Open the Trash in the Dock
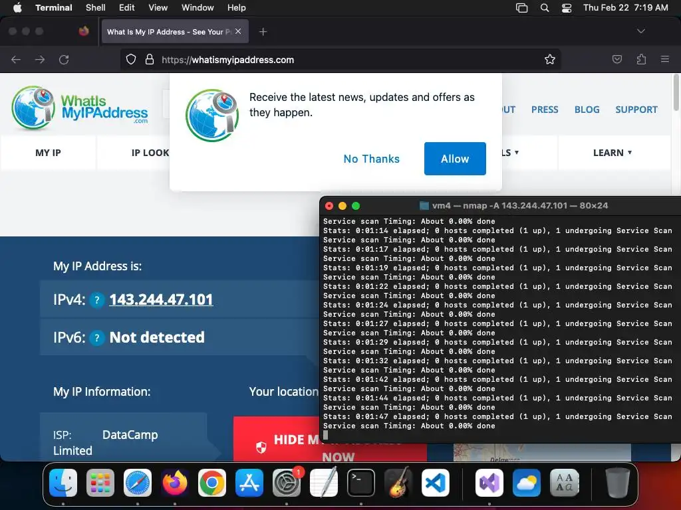 618,483
